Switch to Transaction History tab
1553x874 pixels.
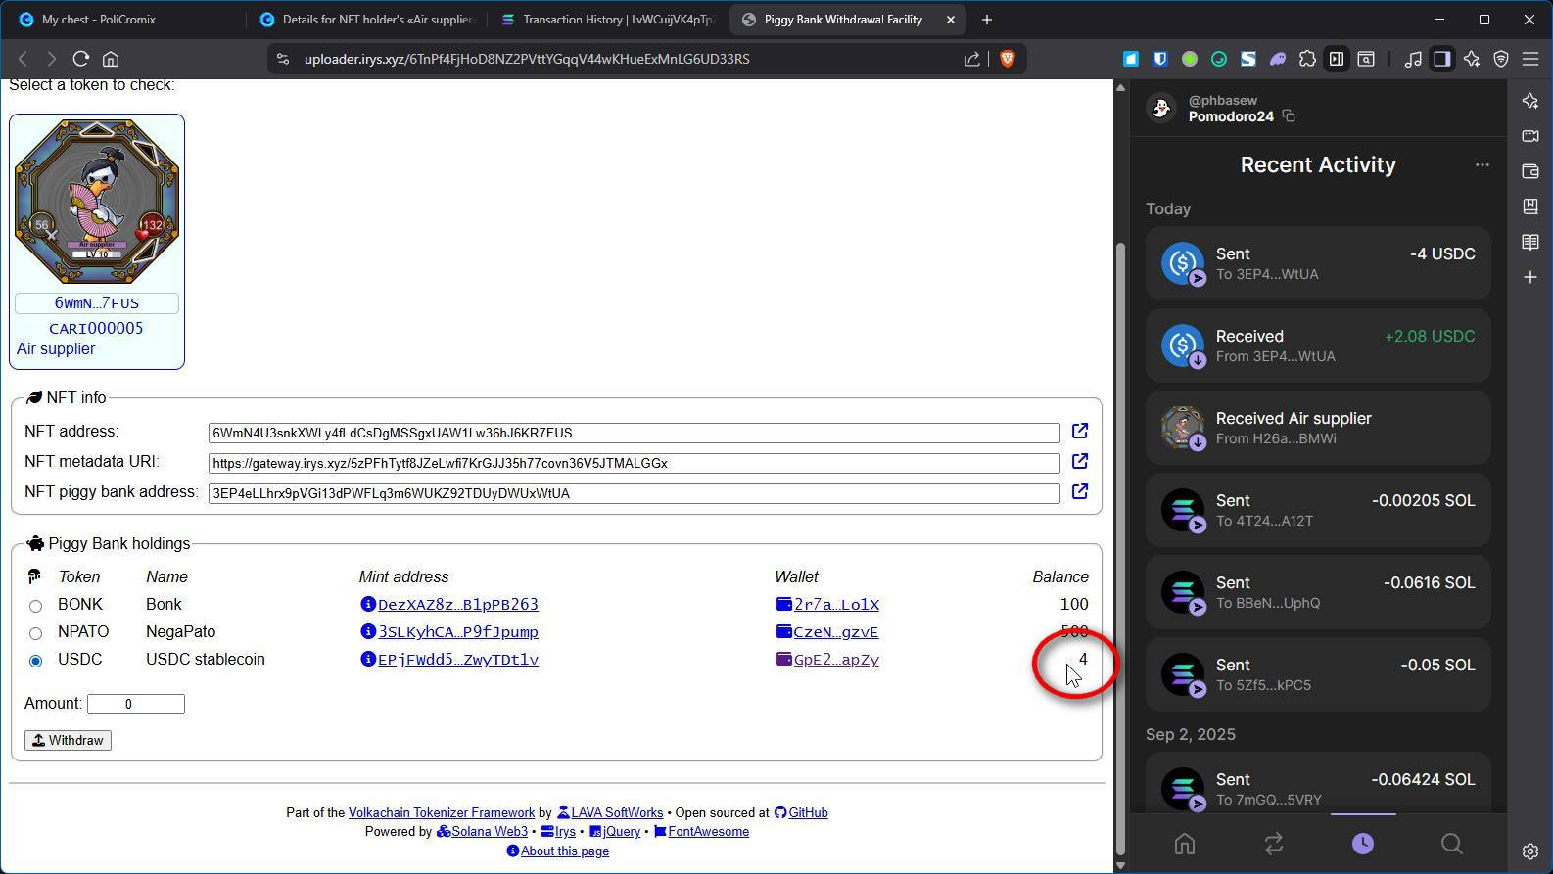point(607,20)
